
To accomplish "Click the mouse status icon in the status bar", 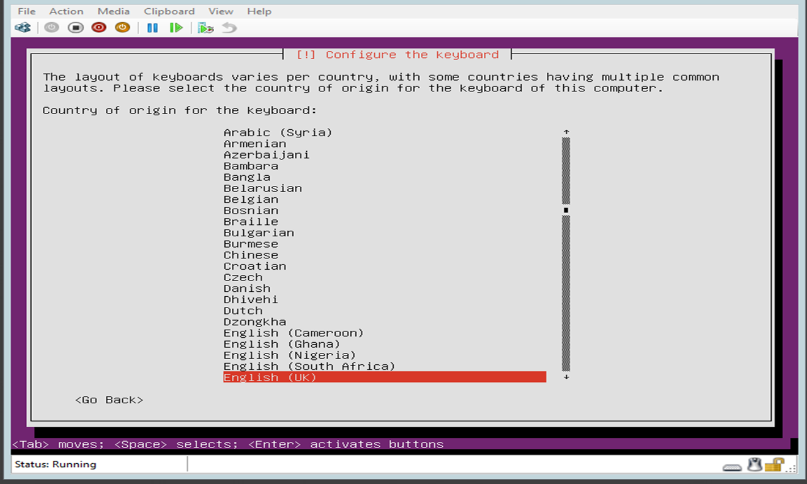I will pyautogui.click(x=754, y=465).
